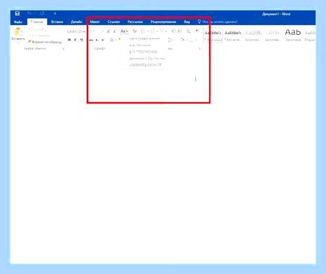Open the clipboard group dialog launcher
The width and height of the screenshot is (326, 274).
(x=64, y=49)
